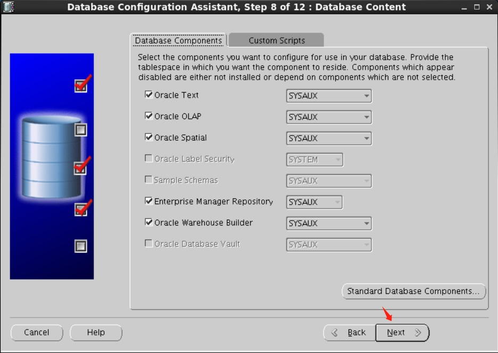The width and height of the screenshot is (498, 353).
Task: Toggle Enterprise Manager Repository checkbox
Action: click(x=148, y=201)
